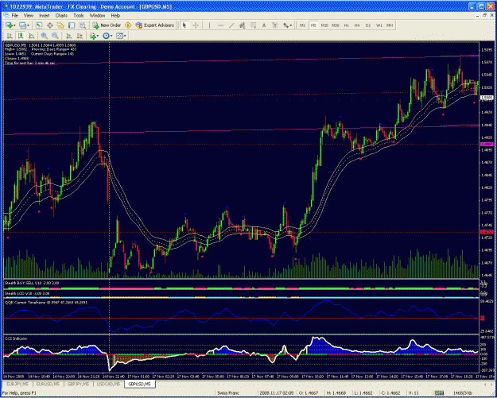Zoom in on the chart
Viewport: 497px width, 398px height.
pyautogui.click(x=45, y=36)
